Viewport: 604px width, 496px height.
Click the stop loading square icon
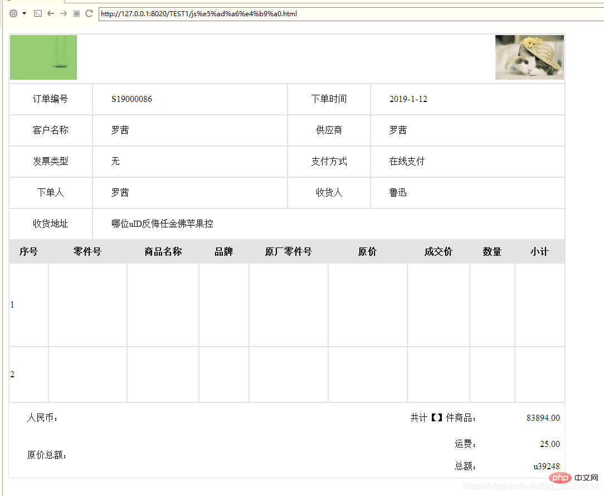77,13
